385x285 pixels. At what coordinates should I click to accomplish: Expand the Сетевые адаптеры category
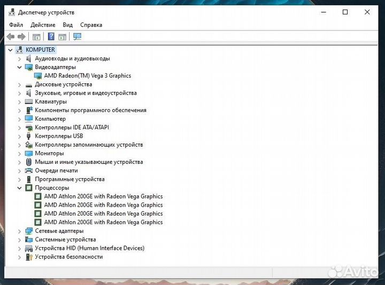click(20, 231)
